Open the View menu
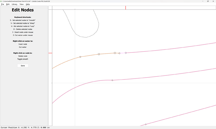 pyautogui.click(x=21, y=4)
